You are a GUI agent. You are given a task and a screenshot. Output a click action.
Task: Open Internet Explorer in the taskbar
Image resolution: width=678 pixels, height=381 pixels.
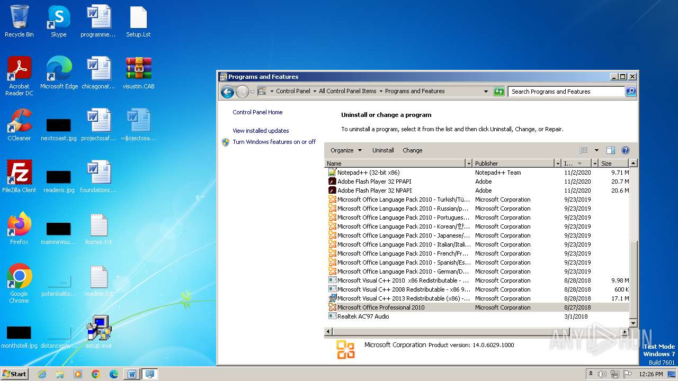pyautogui.click(x=42, y=374)
